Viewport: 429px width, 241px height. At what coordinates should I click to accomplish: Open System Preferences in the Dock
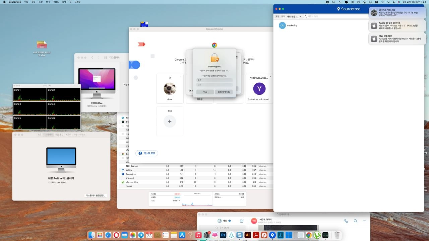pos(207,235)
